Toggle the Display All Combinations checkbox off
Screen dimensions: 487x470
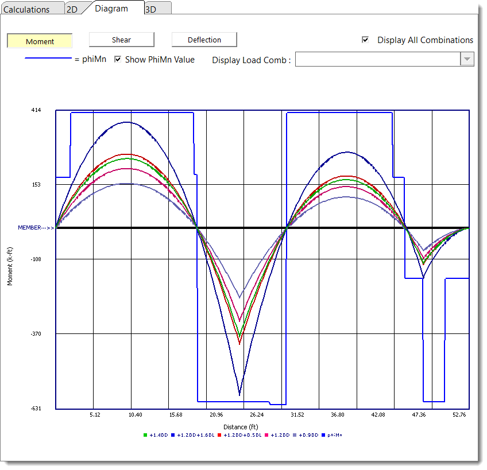pyautogui.click(x=365, y=40)
